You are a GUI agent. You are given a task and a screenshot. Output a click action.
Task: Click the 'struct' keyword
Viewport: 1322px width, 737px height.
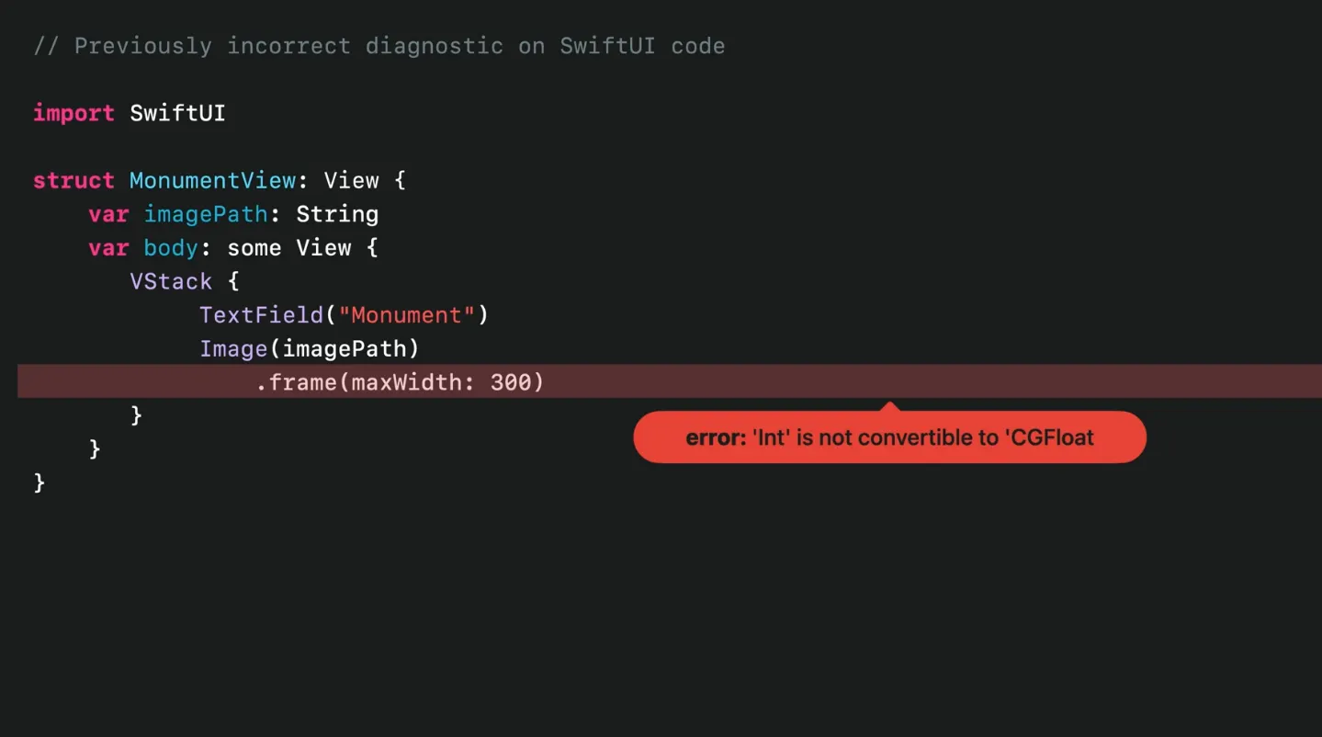pos(73,180)
